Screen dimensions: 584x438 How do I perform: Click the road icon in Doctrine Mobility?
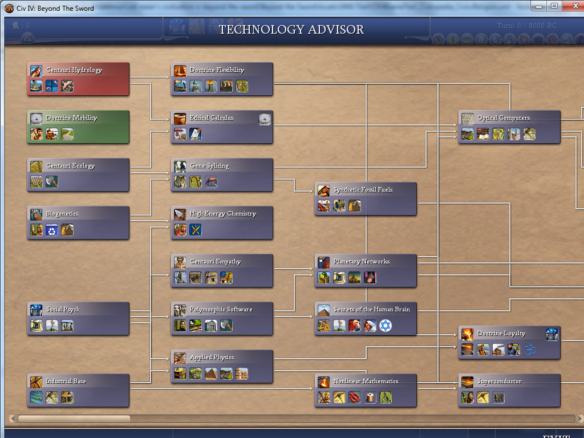point(67,134)
